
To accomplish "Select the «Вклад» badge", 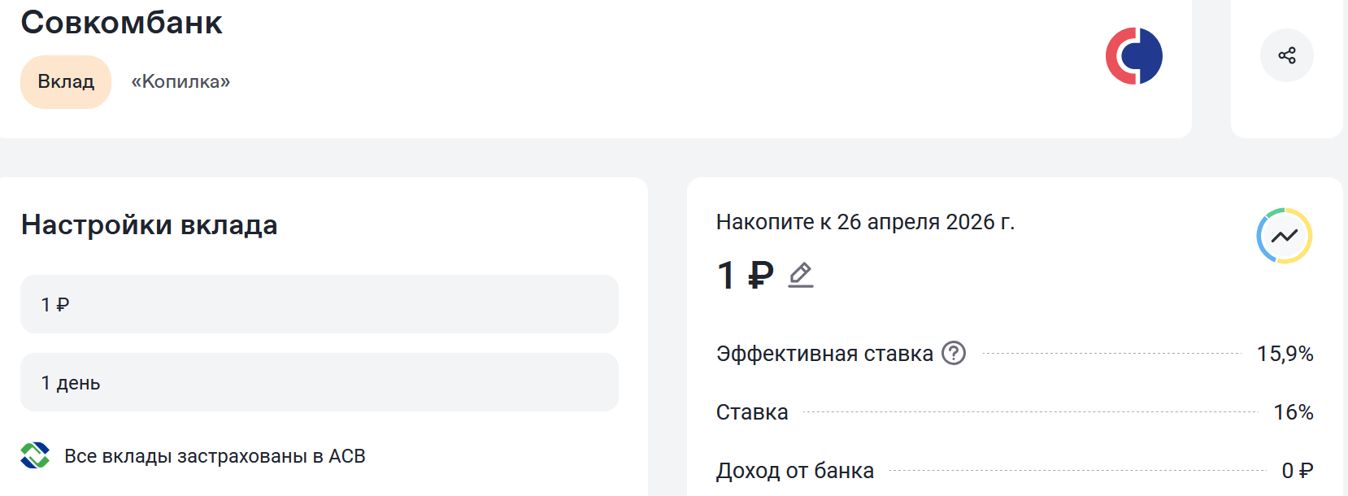I will pos(66,81).
